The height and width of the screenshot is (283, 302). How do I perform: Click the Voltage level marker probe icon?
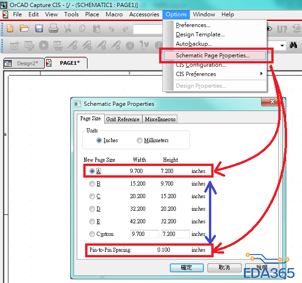[x=73, y=46]
